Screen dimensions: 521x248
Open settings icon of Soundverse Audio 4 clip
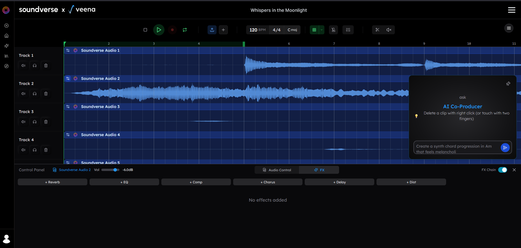pos(68,135)
